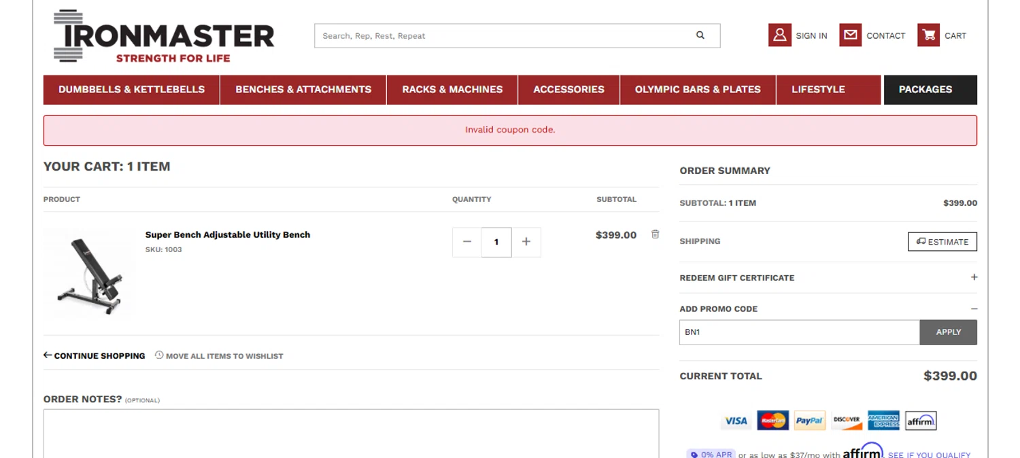The width and height of the screenshot is (1020, 458).
Task: Click the Continue Shopping arrow icon
Action: [48, 355]
